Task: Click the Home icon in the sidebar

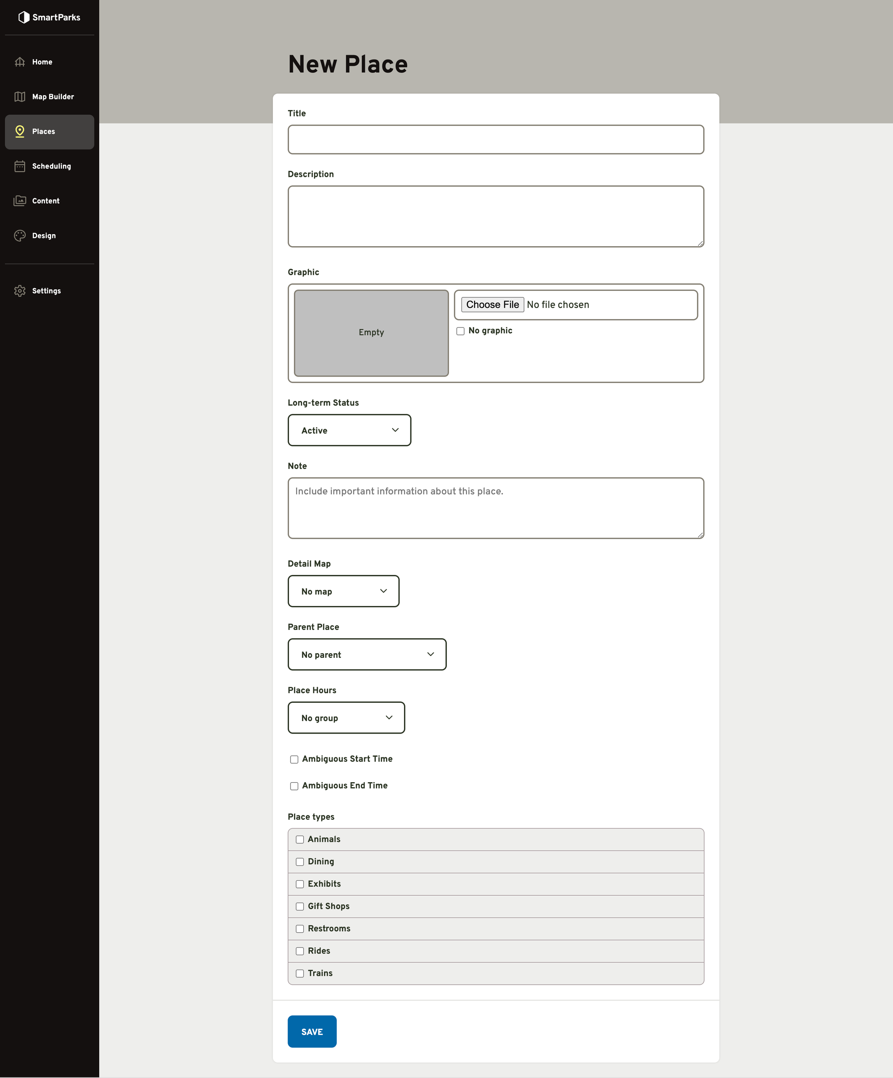Action: tap(20, 62)
